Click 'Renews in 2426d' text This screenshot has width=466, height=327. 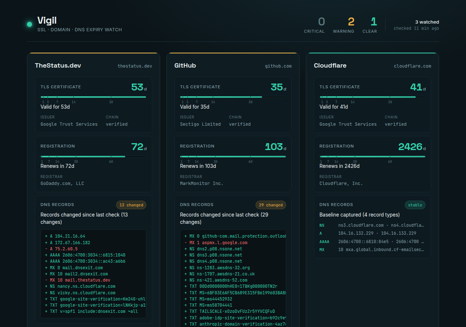[339, 166]
